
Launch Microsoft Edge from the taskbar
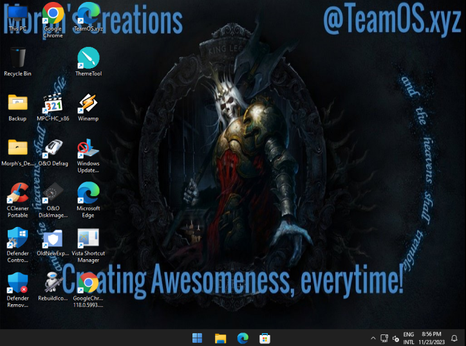click(x=243, y=338)
